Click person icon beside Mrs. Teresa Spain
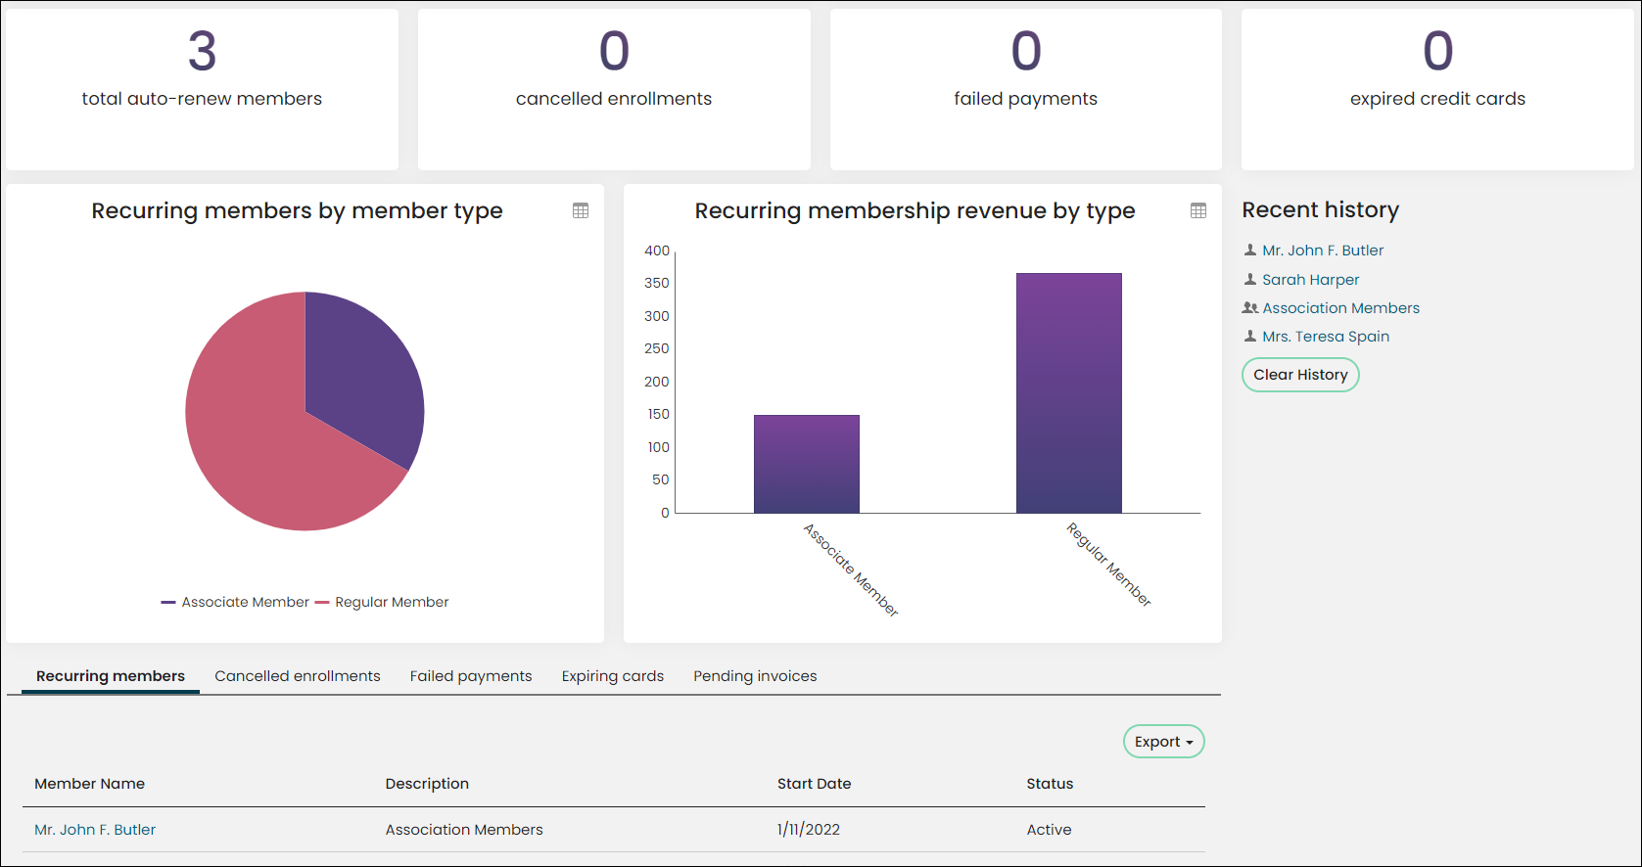The width and height of the screenshot is (1642, 867). pos(1250,336)
